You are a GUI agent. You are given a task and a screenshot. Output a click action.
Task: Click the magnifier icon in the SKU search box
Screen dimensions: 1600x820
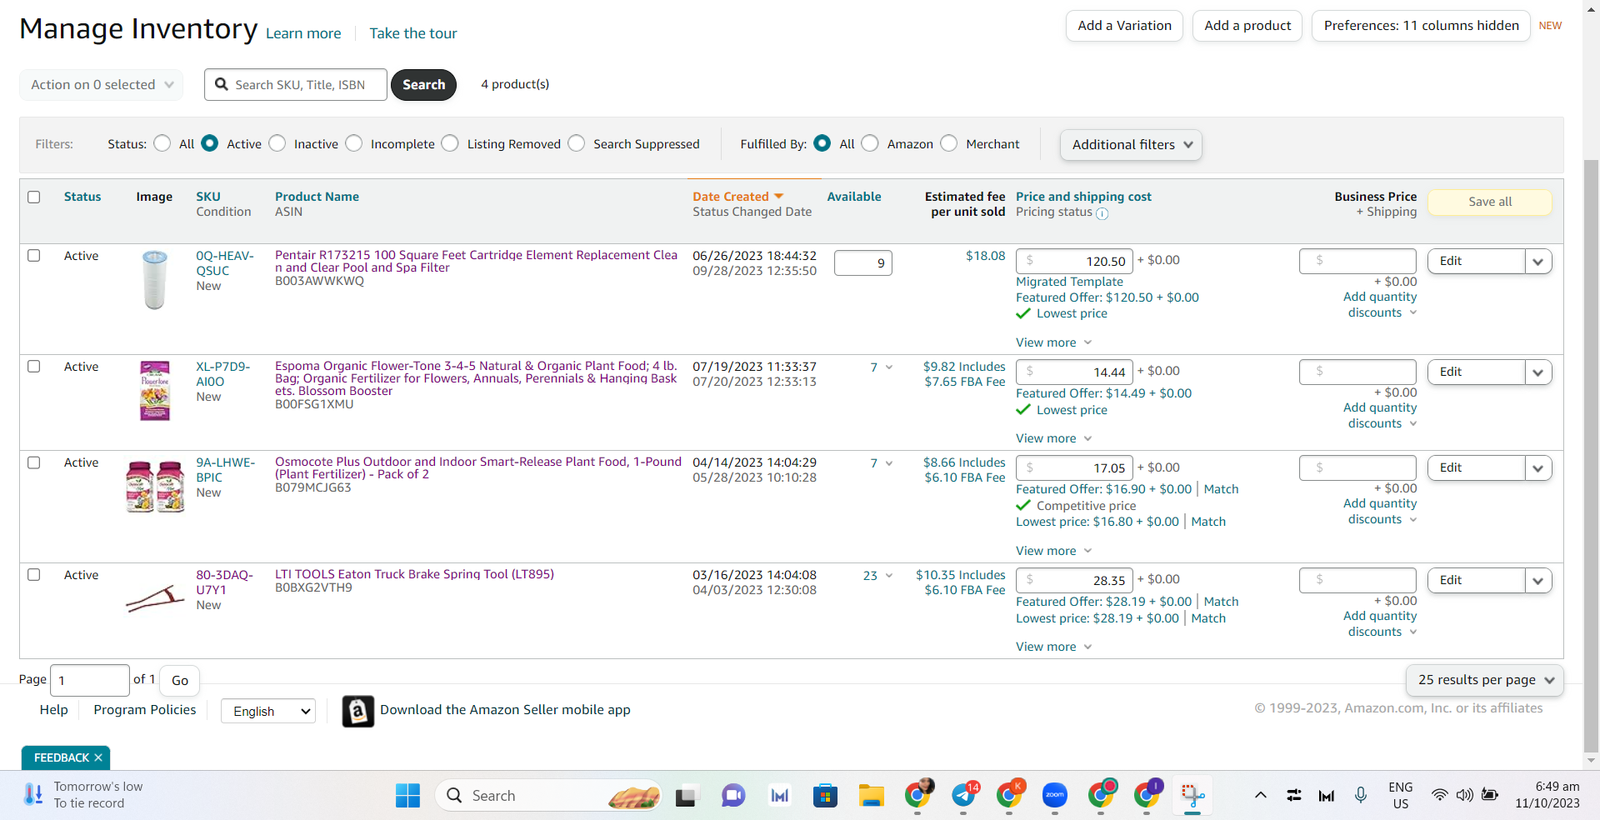coord(222,84)
